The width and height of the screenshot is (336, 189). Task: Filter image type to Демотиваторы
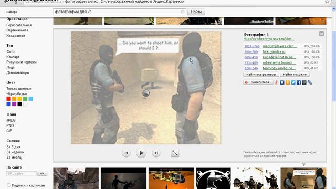pos(18,72)
